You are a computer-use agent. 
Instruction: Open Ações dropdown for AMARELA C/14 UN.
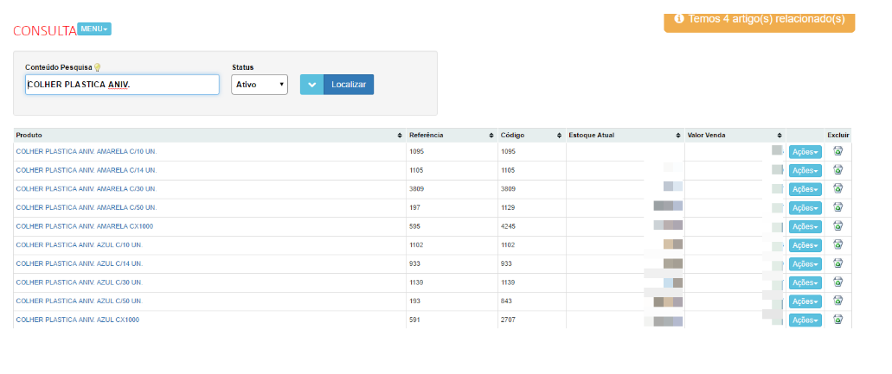pyautogui.click(x=805, y=170)
